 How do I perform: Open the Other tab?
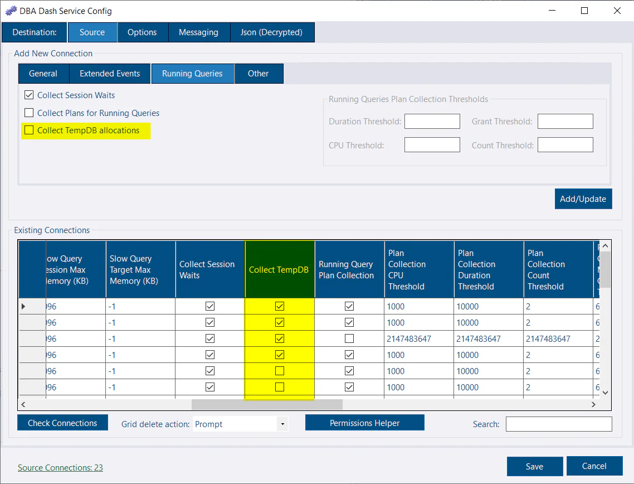pos(259,73)
